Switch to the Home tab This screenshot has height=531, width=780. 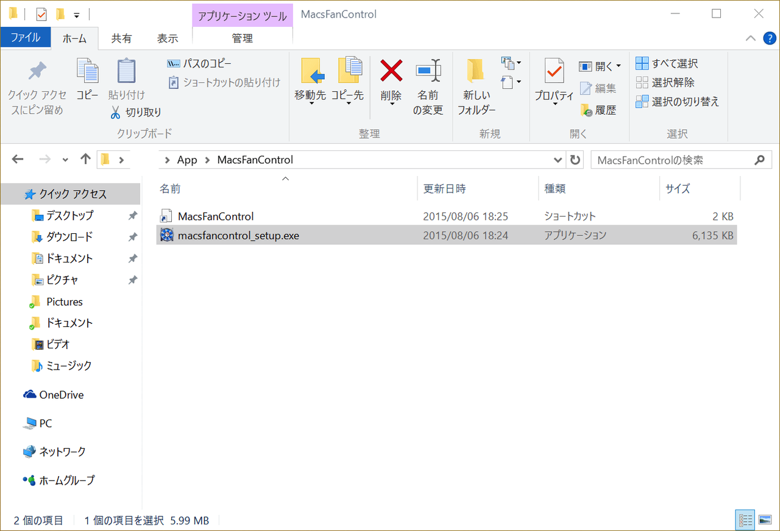click(74, 38)
